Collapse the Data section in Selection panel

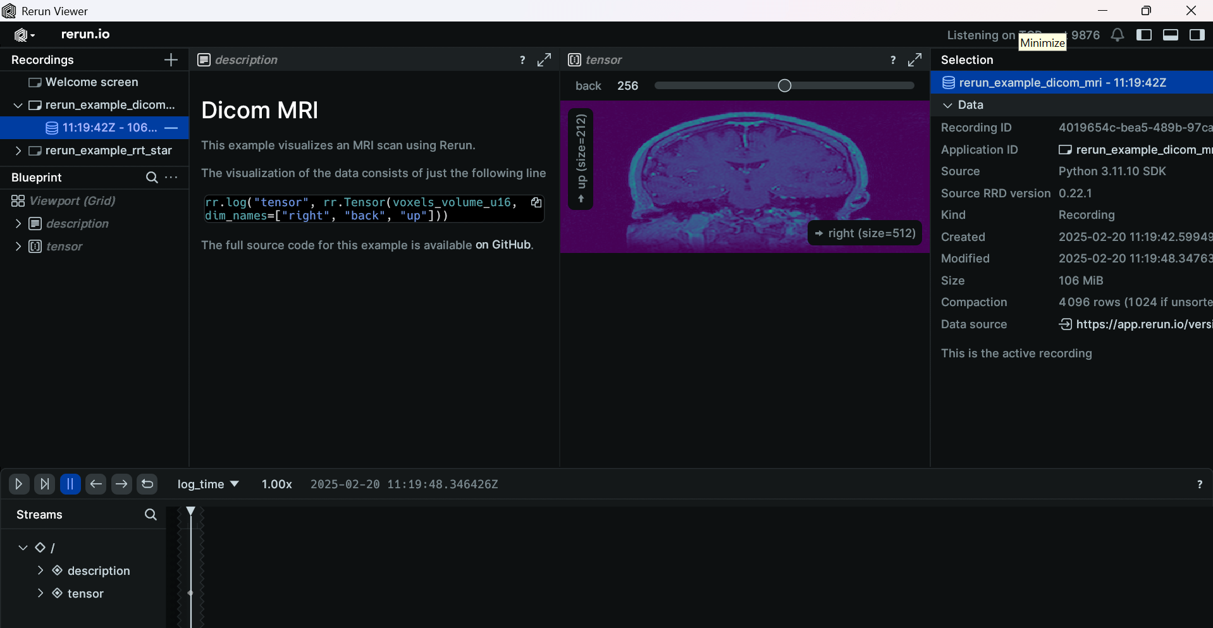coord(948,105)
